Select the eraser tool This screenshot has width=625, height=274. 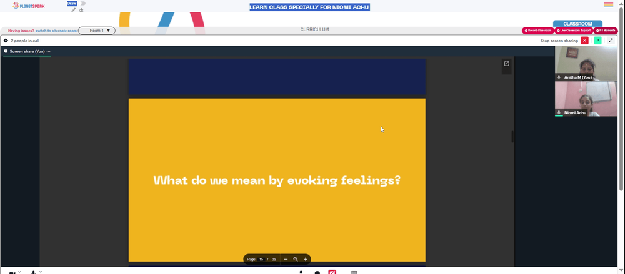point(81,11)
